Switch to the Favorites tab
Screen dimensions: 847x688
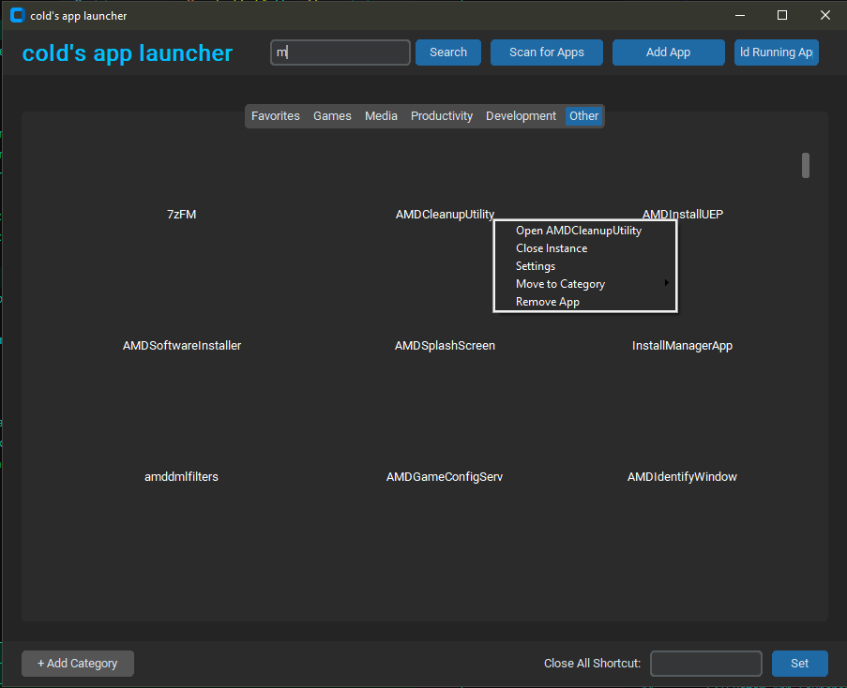[276, 116]
